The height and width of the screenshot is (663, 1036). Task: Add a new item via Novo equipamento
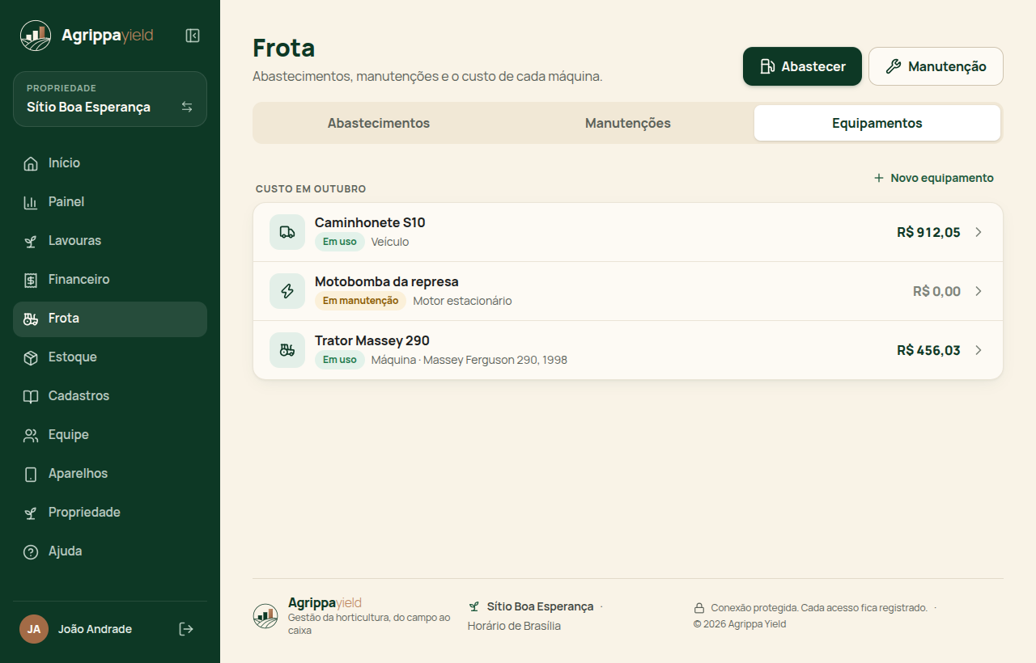934,178
